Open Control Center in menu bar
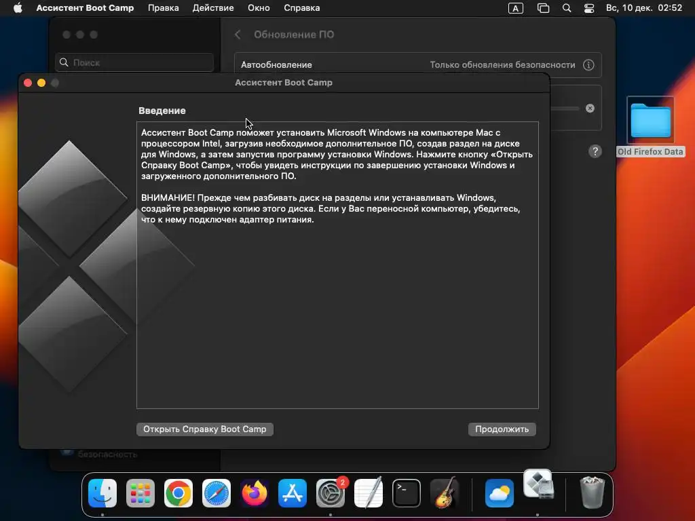This screenshot has height=521, width=695. pyautogui.click(x=589, y=8)
